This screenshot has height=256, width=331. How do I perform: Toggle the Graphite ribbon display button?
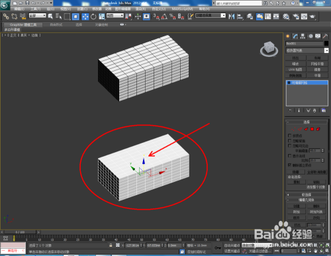pos(260,17)
